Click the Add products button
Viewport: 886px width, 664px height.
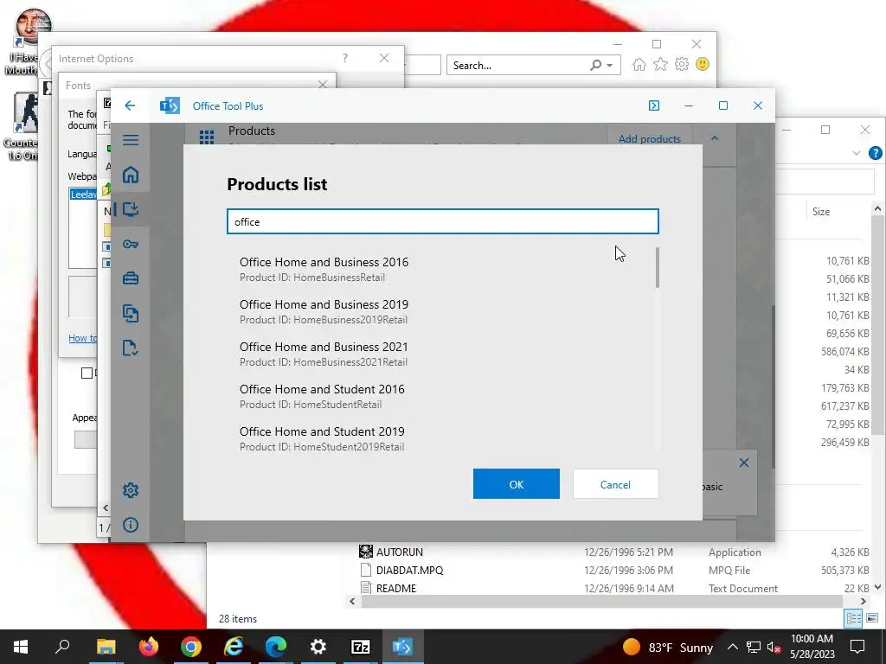click(649, 139)
